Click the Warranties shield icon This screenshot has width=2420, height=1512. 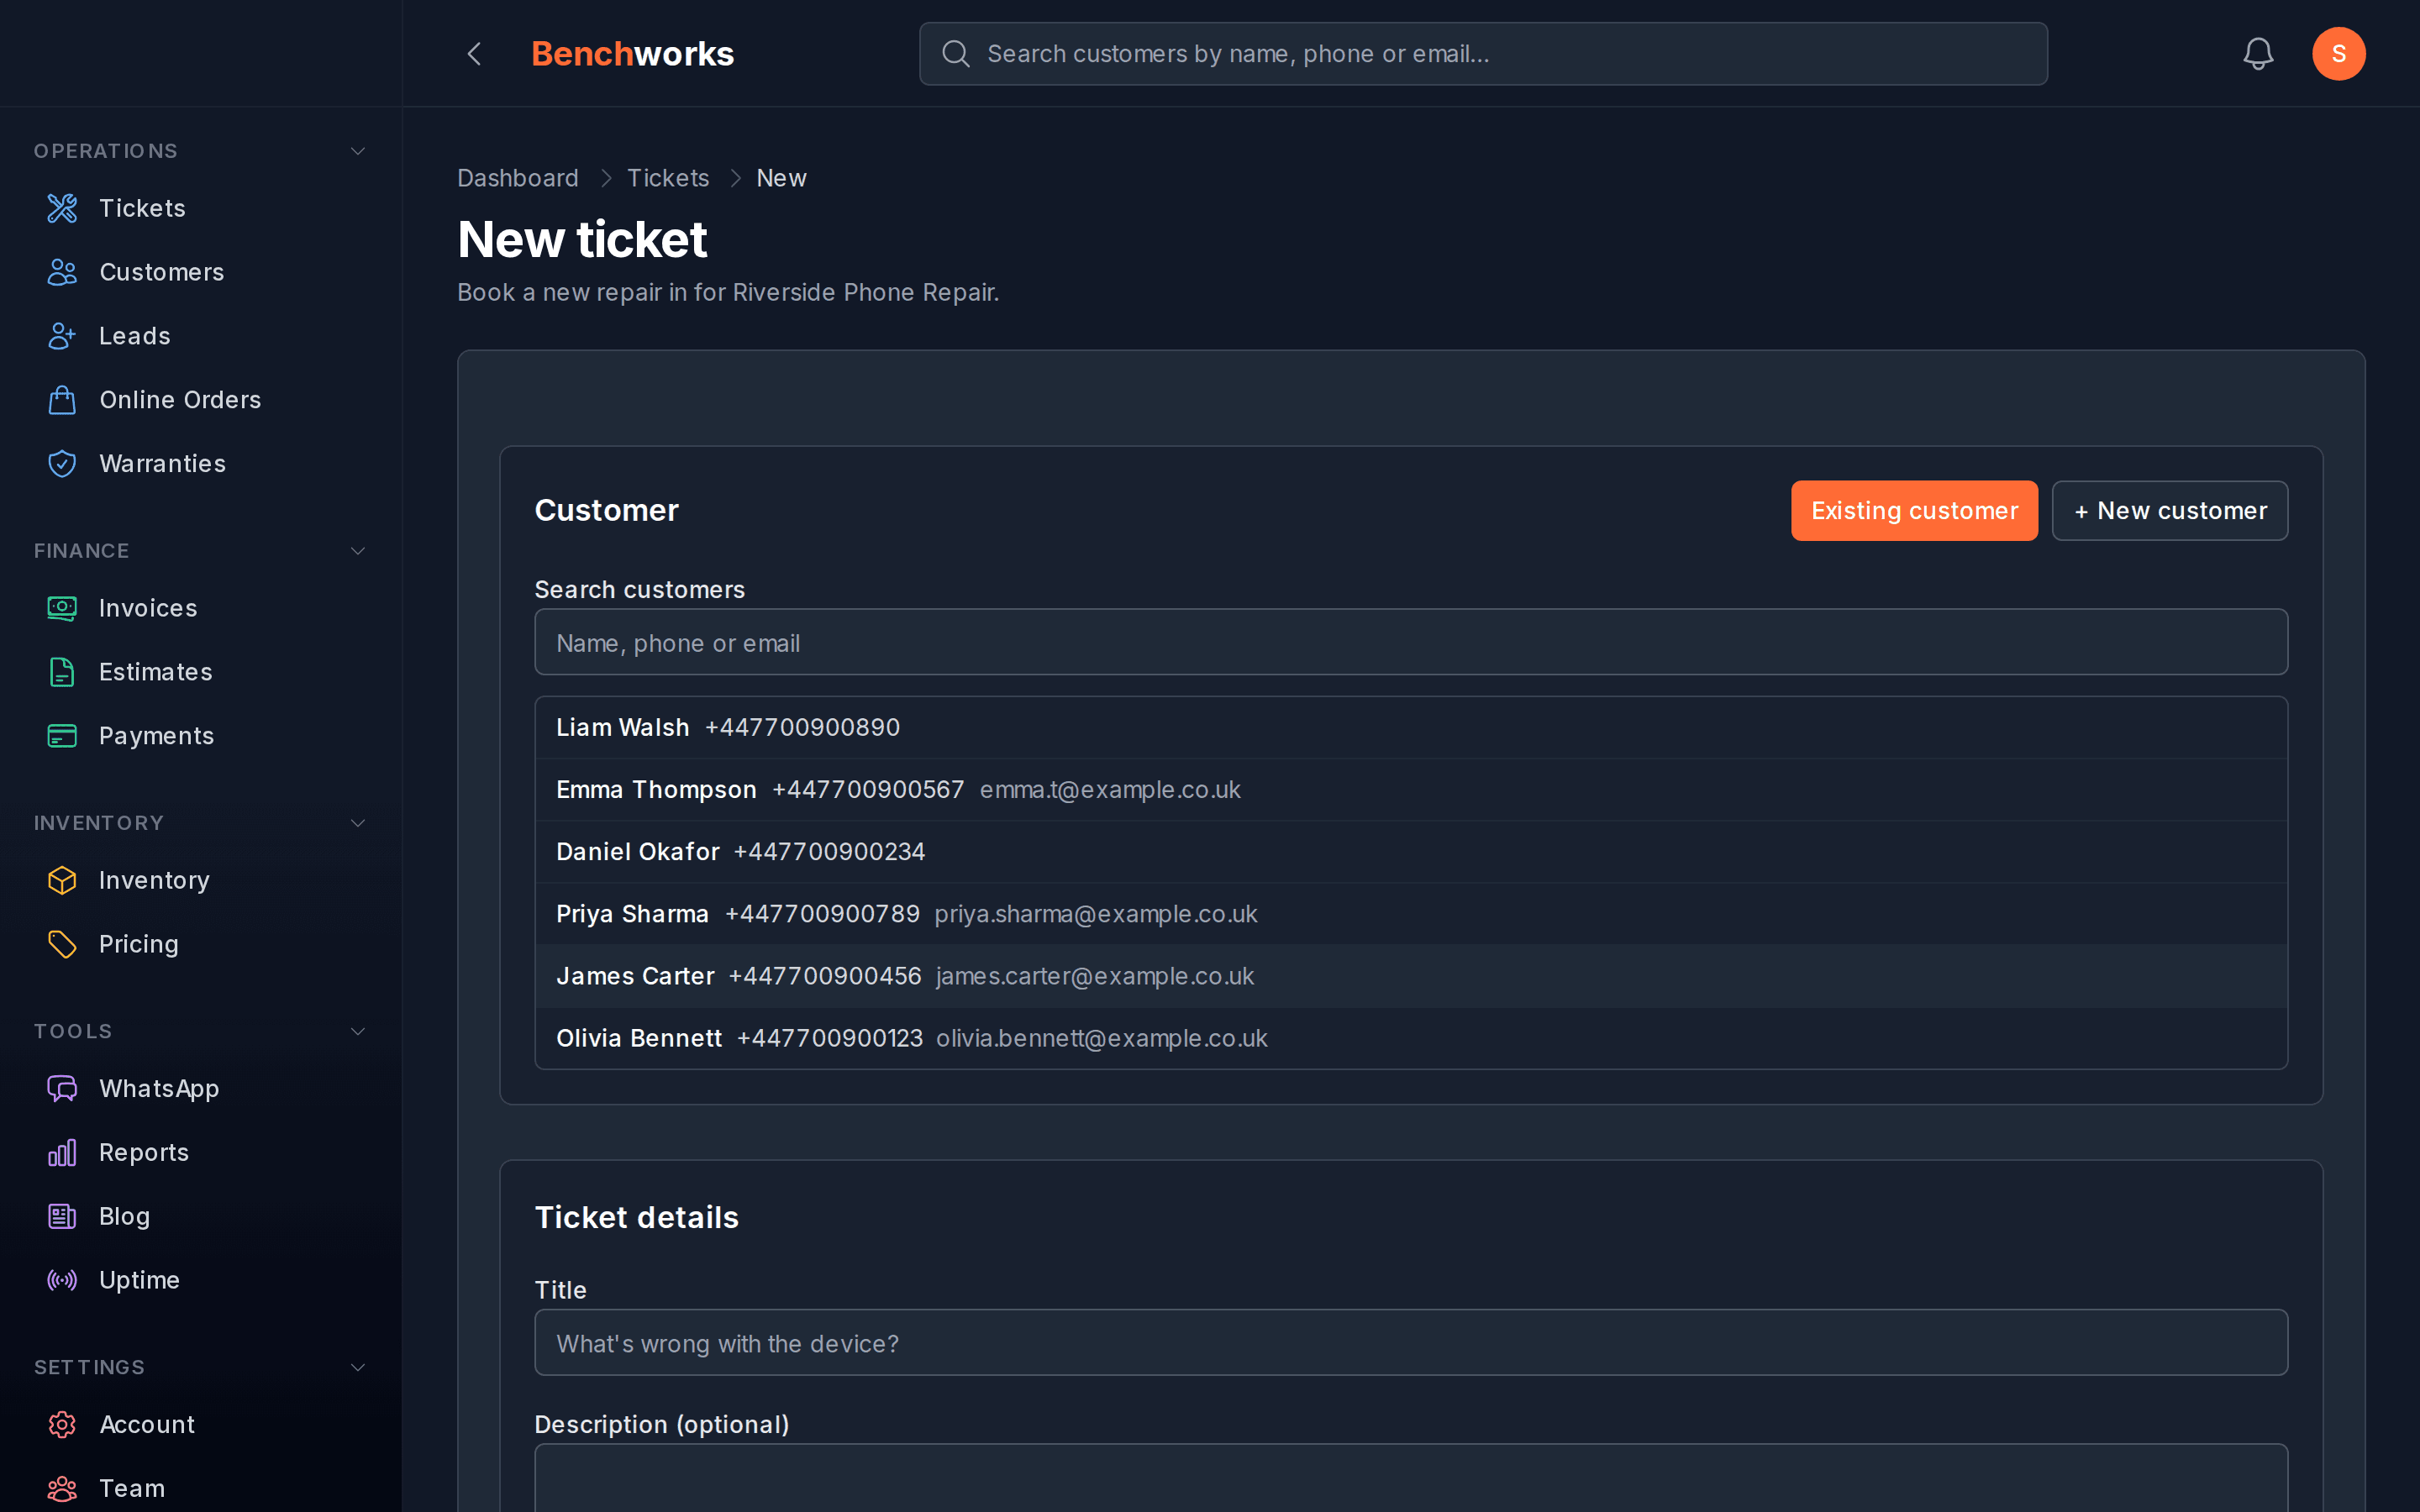[x=62, y=464]
